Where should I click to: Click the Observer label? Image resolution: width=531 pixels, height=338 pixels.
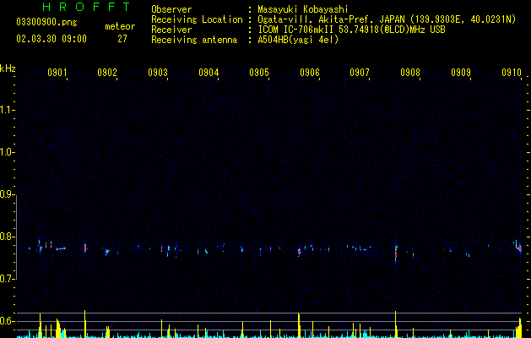click(x=171, y=9)
